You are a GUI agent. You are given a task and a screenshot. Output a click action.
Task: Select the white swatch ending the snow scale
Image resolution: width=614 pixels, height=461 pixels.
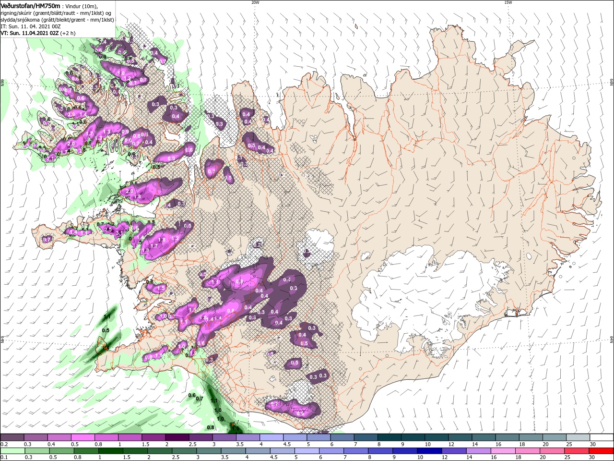tap(602, 437)
